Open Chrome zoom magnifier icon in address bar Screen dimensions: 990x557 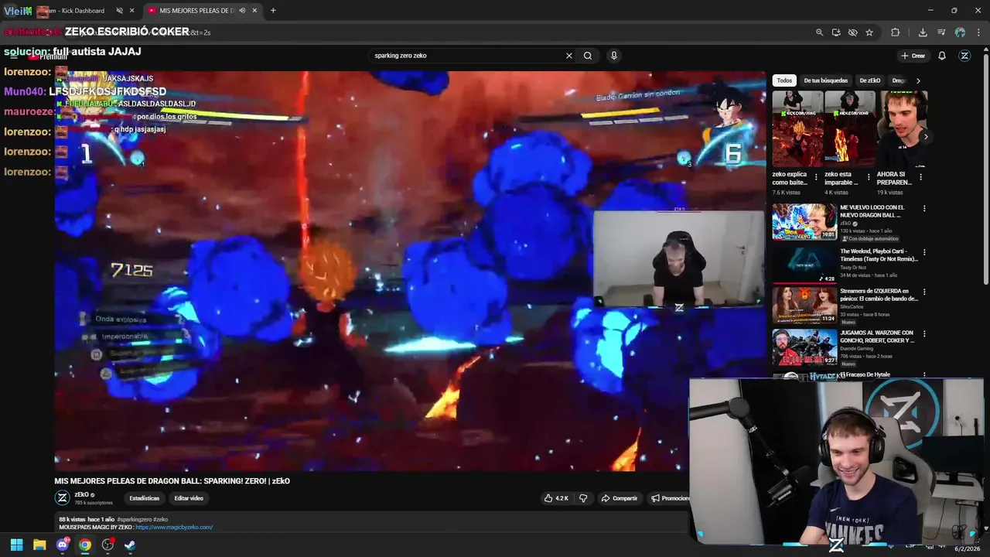819,32
